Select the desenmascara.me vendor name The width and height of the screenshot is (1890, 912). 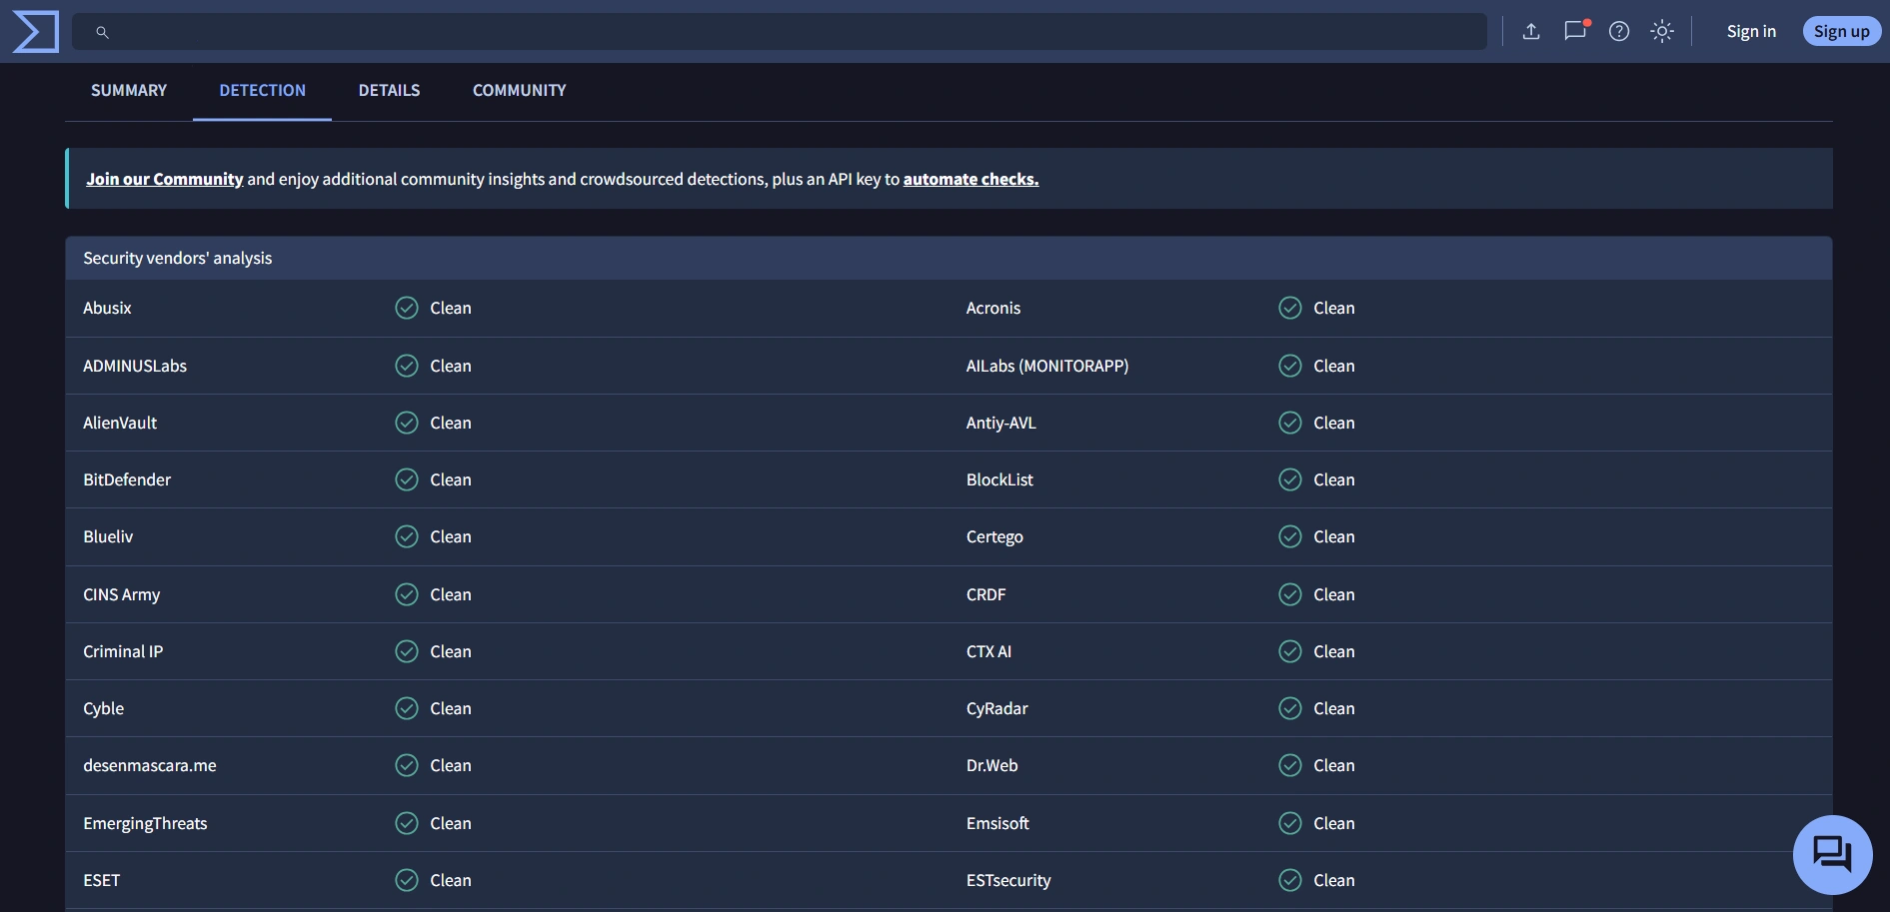pyautogui.click(x=150, y=765)
